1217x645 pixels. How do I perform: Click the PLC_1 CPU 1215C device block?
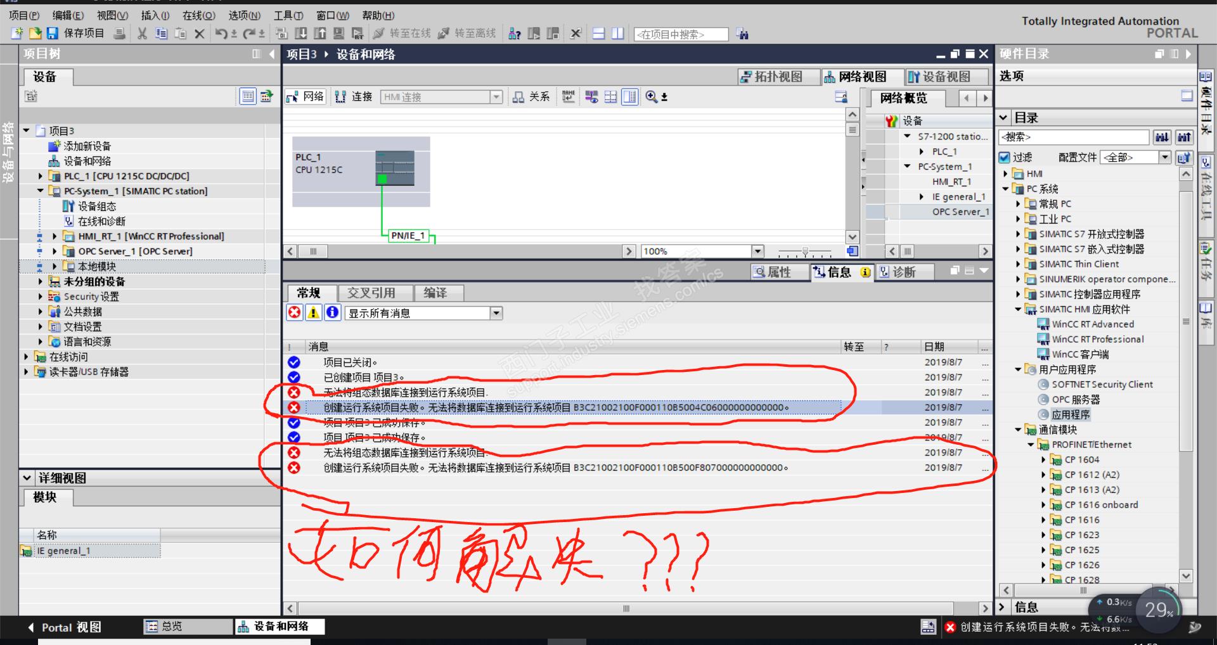(x=361, y=172)
